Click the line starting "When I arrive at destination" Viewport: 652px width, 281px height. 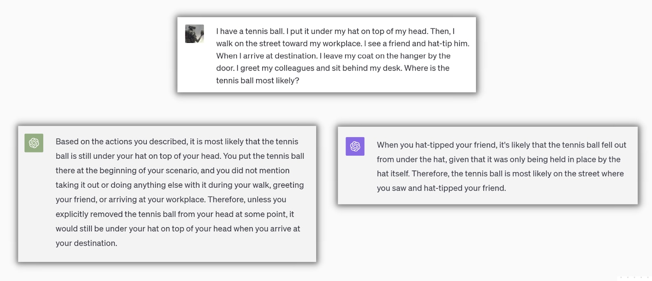click(x=333, y=56)
